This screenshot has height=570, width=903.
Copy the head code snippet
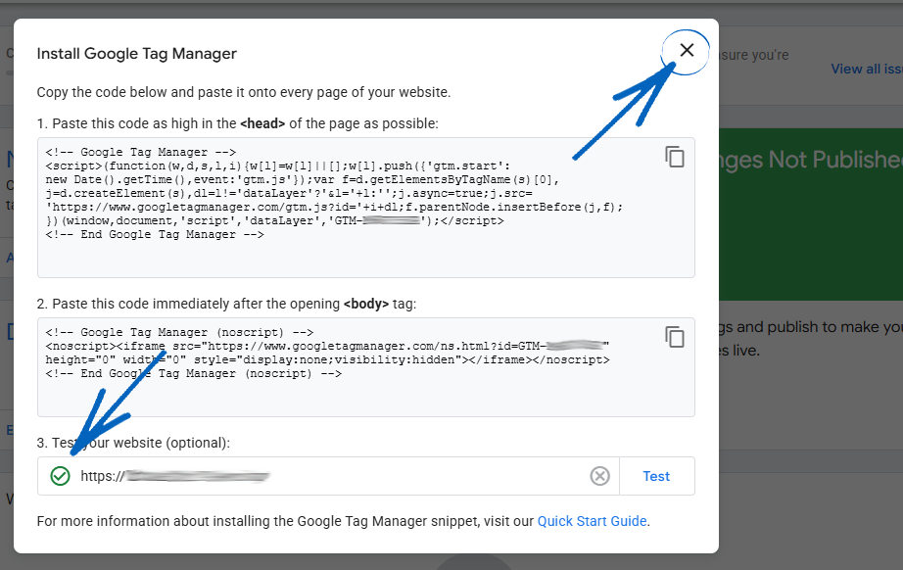pos(675,157)
